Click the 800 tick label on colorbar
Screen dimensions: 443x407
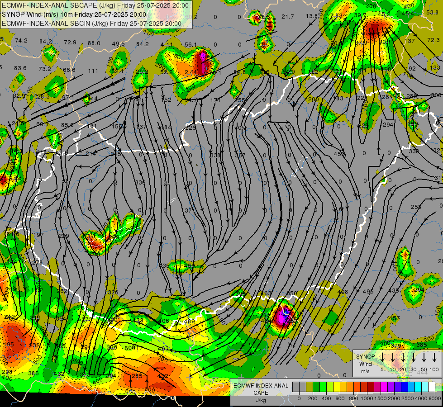click(x=353, y=398)
